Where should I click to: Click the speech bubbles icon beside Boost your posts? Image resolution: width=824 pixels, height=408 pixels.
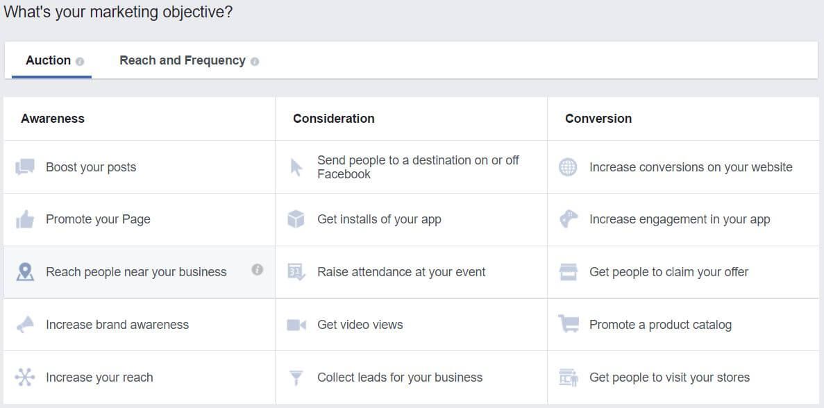pos(25,167)
